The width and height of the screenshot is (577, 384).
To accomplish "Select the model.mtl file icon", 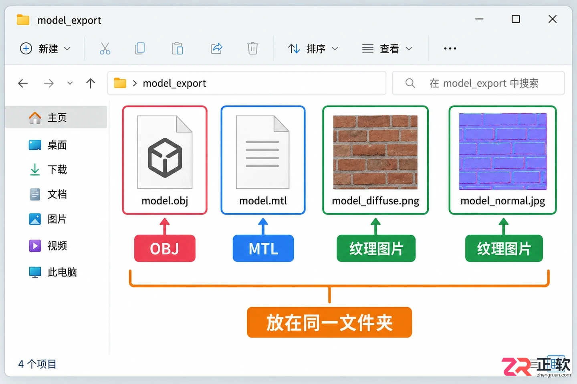I will coord(263,152).
